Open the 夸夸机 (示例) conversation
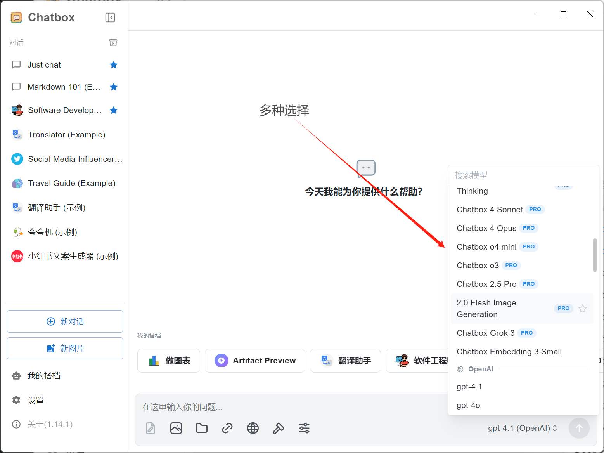Viewport: 604px width, 453px height. coord(65,232)
